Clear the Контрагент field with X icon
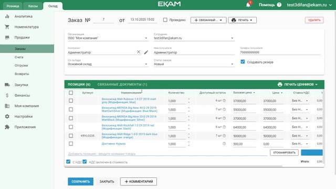The image size is (336, 189). pos(139,52)
